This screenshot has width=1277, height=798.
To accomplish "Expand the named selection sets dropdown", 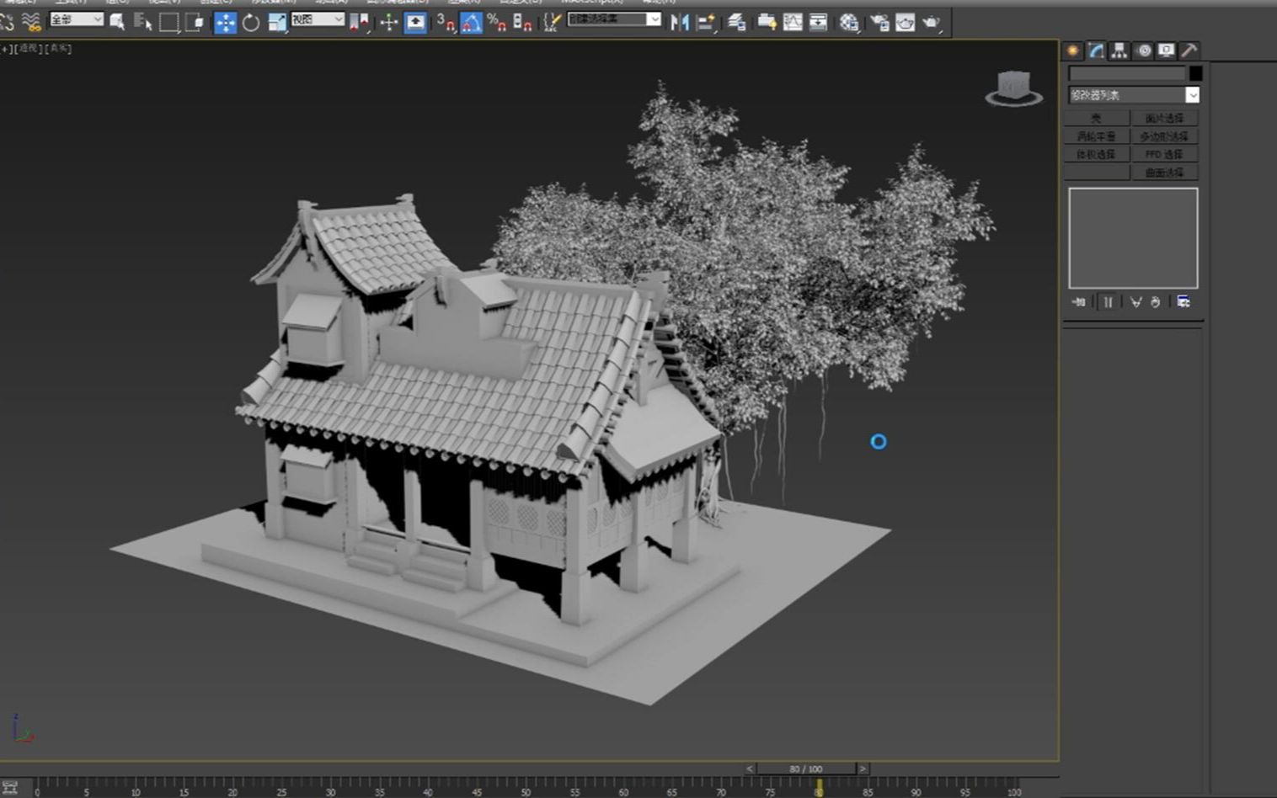I will pyautogui.click(x=654, y=19).
